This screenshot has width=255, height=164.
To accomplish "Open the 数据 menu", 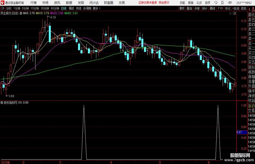I will [x=69, y=3].
